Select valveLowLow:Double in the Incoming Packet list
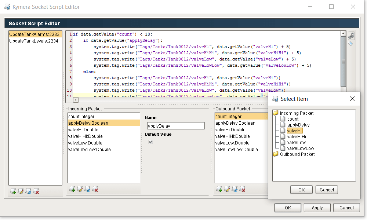The height and width of the screenshot is (220, 367). pos(104,149)
